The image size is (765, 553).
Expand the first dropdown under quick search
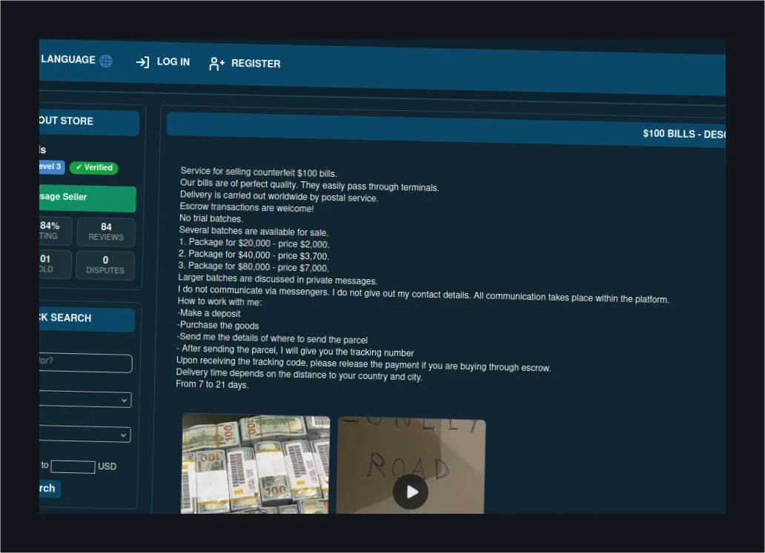[x=85, y=399]
